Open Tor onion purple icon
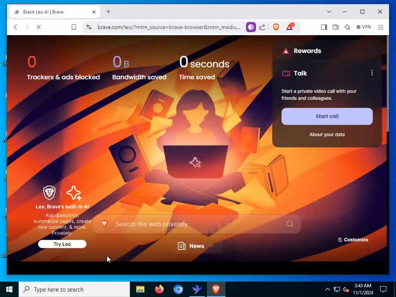Image resolution: width=396 pixels, height=297 pixels. point(251,27)
